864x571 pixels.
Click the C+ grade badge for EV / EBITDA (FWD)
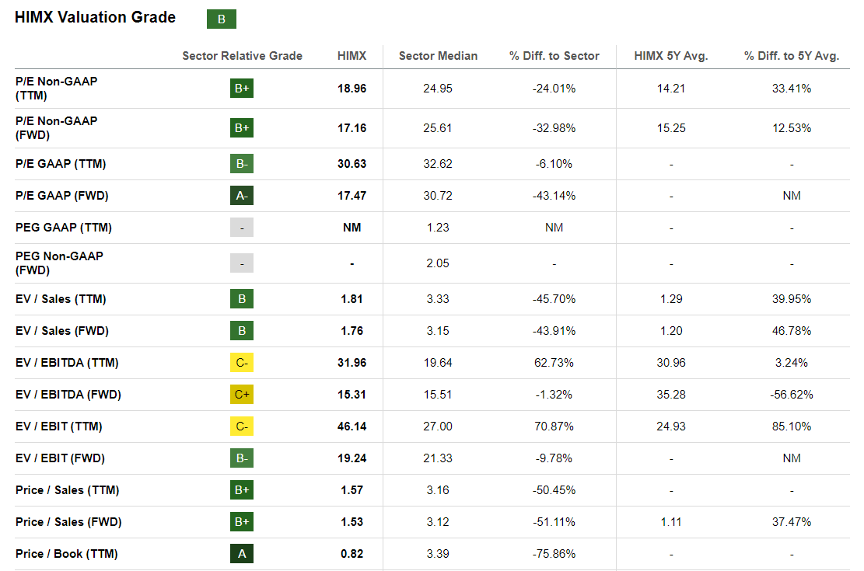pyautogui.click(x=242, y=395)
